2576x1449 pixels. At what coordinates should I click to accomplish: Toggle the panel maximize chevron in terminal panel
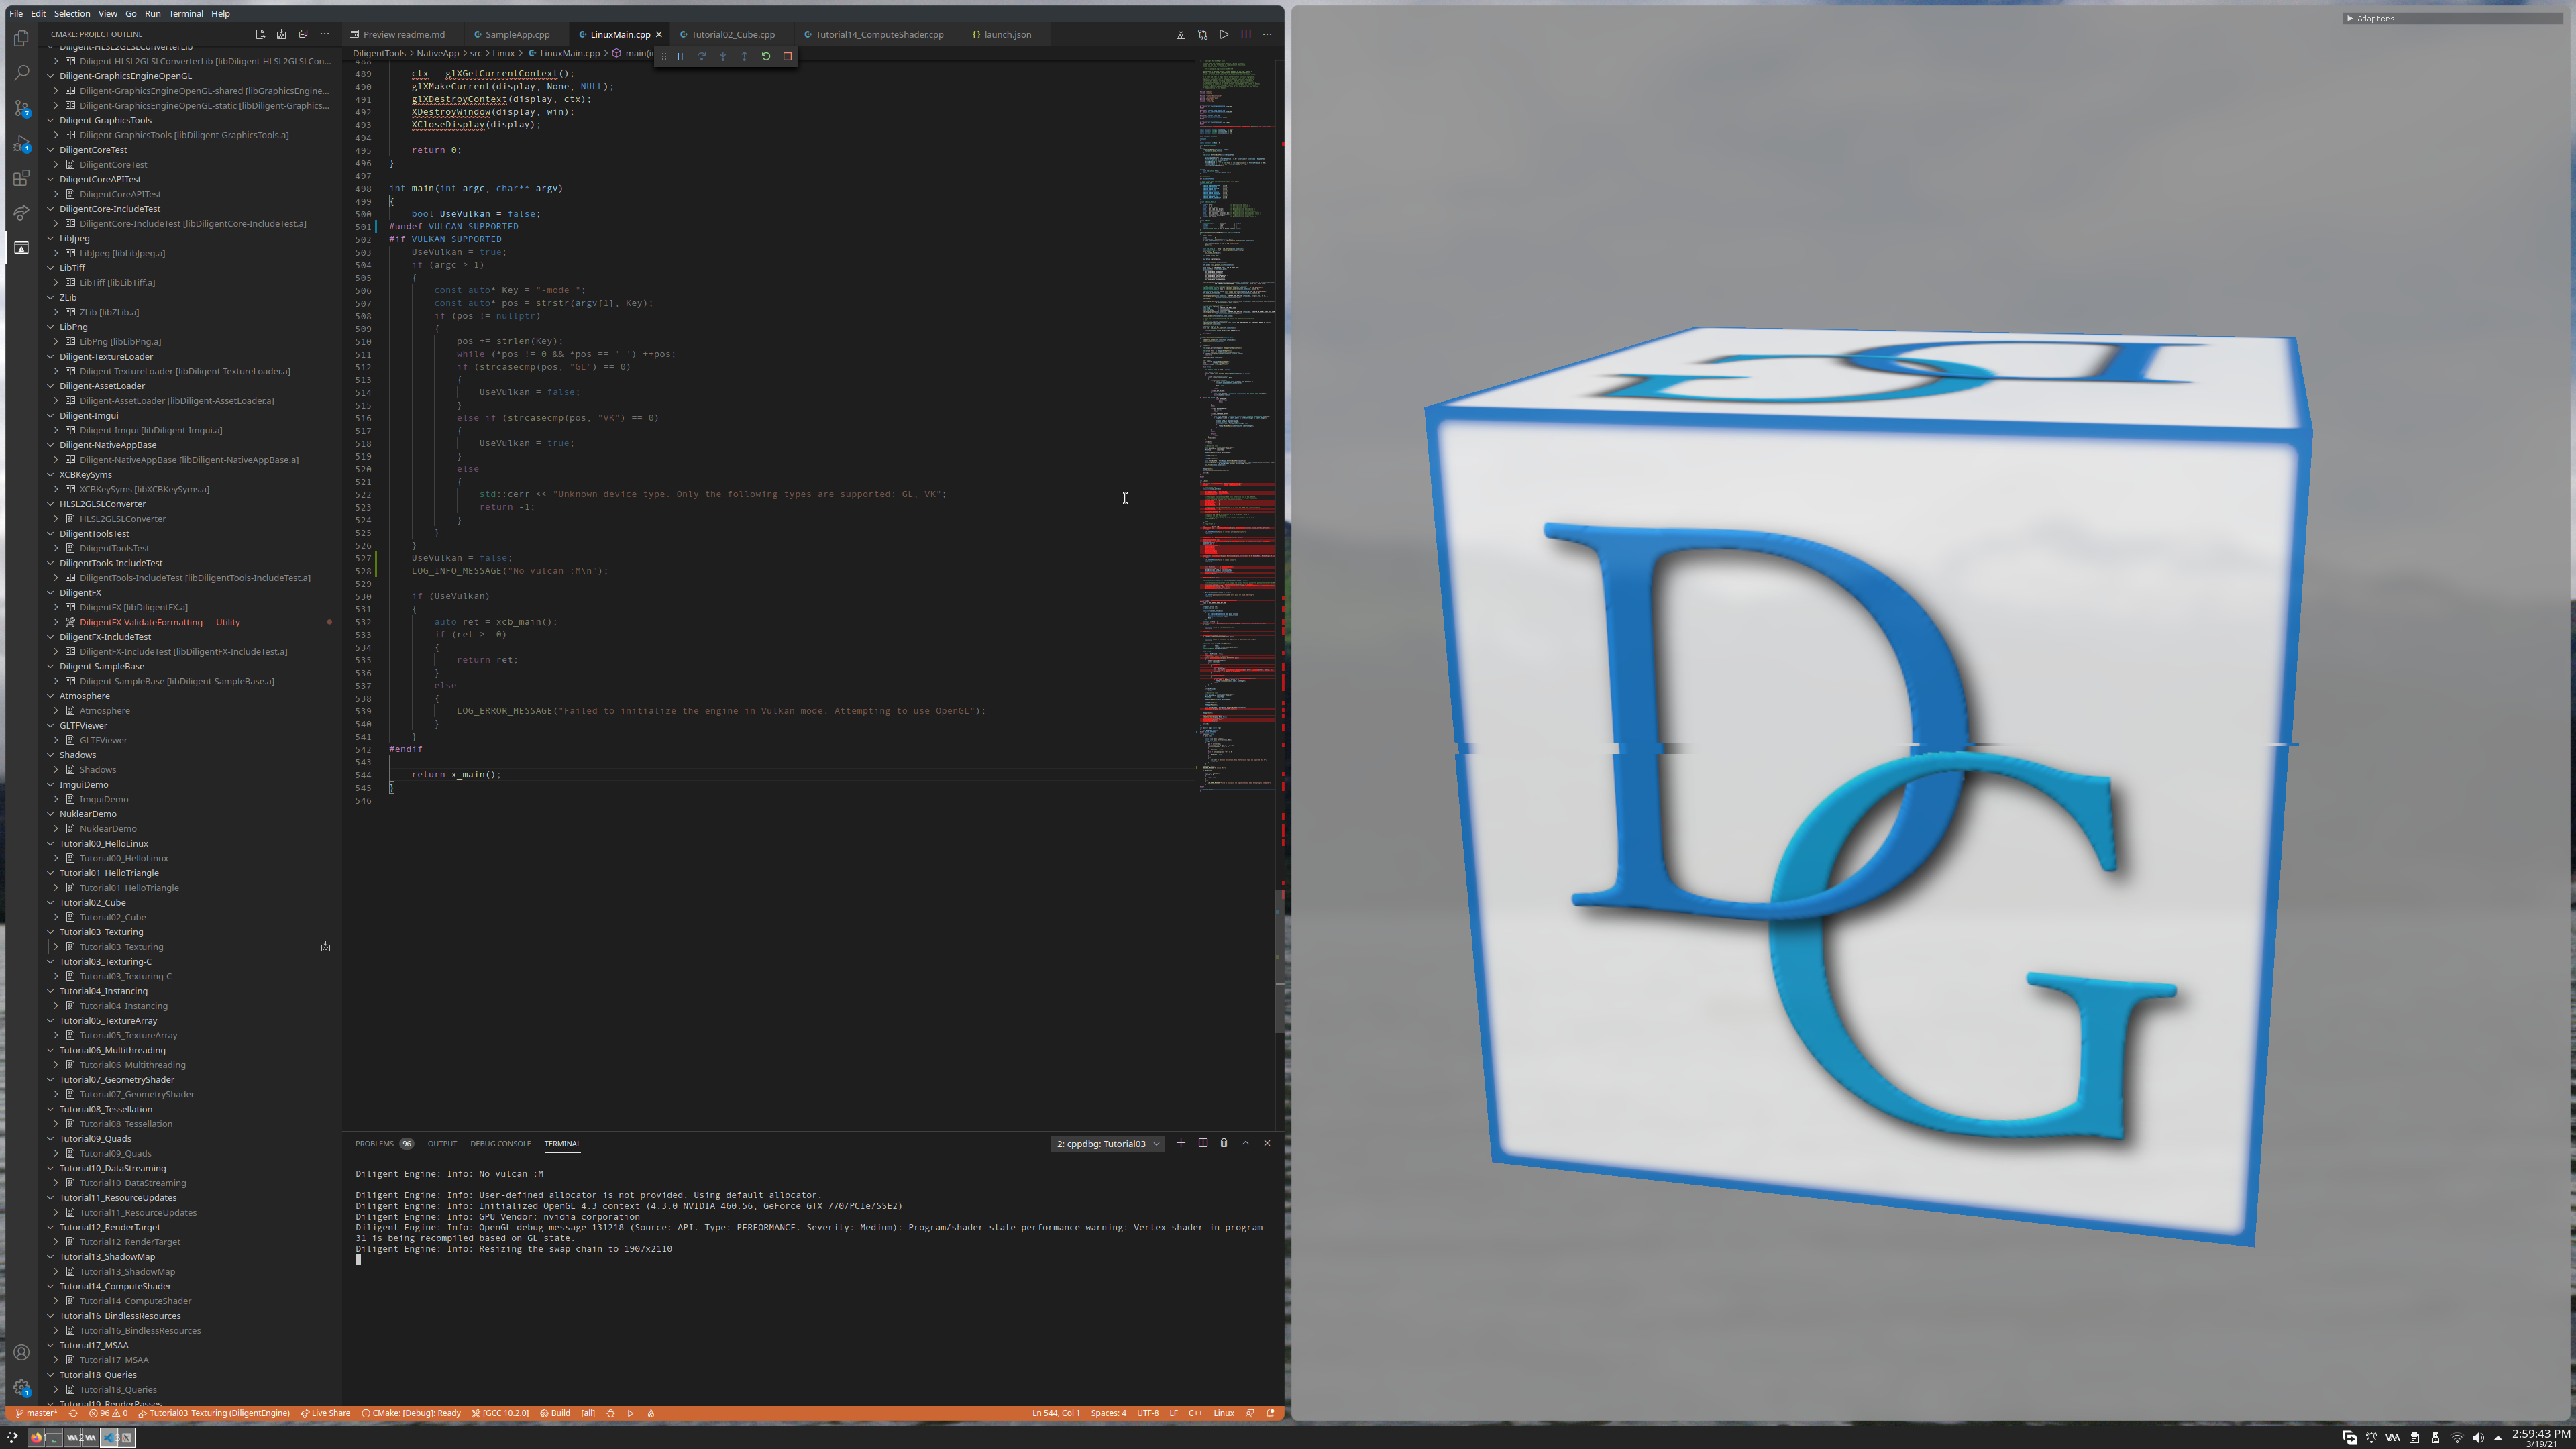click(1245, 1143)
